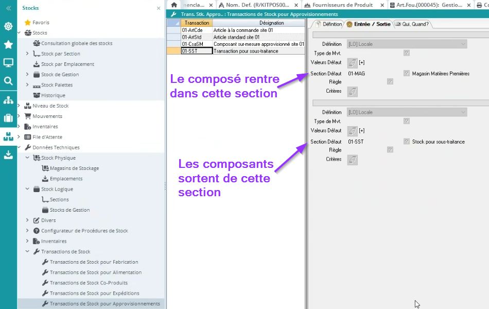Close the Stocks navigation panel
Screen dimensions: 489x309
tap(159, 8)
